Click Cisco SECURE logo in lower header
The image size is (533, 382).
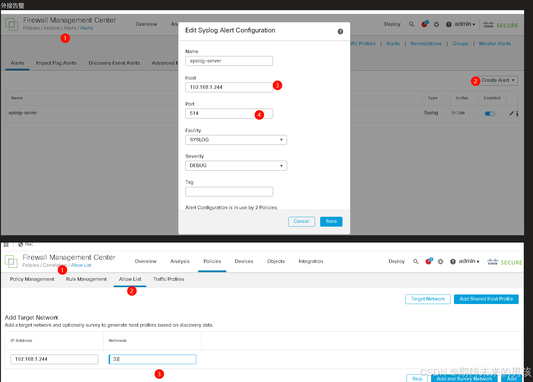pos(505,262)
